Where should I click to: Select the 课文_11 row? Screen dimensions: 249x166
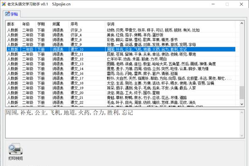(x=121, y=54)
